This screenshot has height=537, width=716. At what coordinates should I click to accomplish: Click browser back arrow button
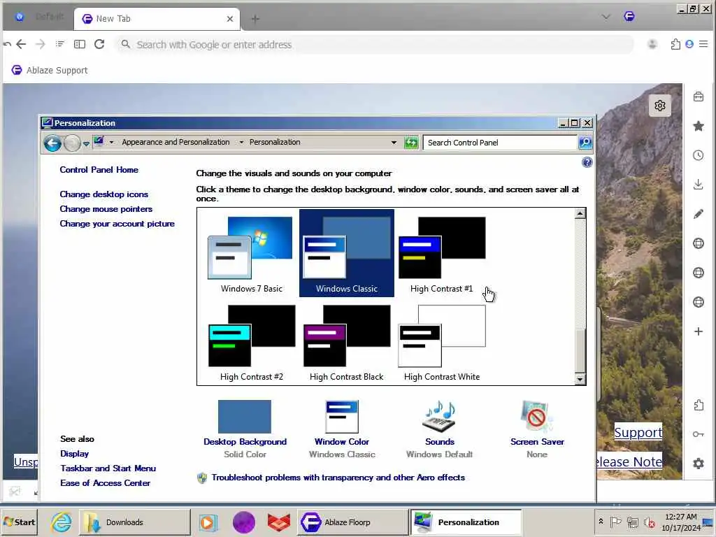click(x=21, y=44)
